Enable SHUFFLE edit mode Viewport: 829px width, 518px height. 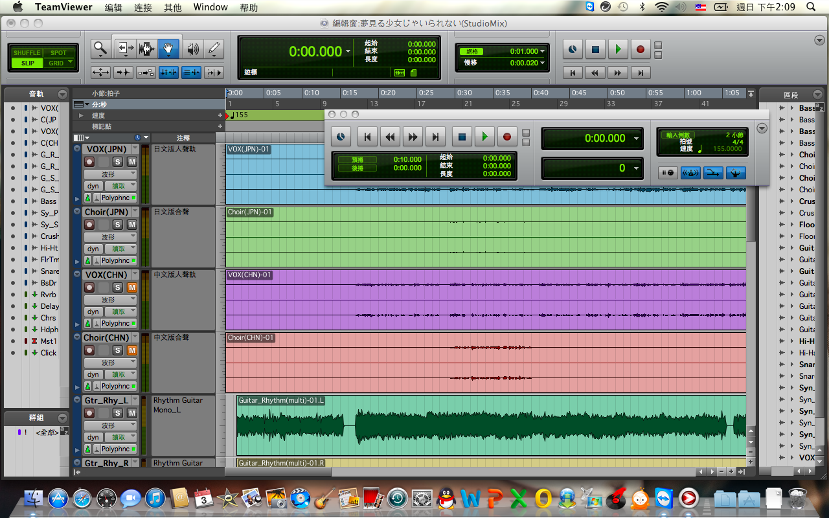click(27, 52)
